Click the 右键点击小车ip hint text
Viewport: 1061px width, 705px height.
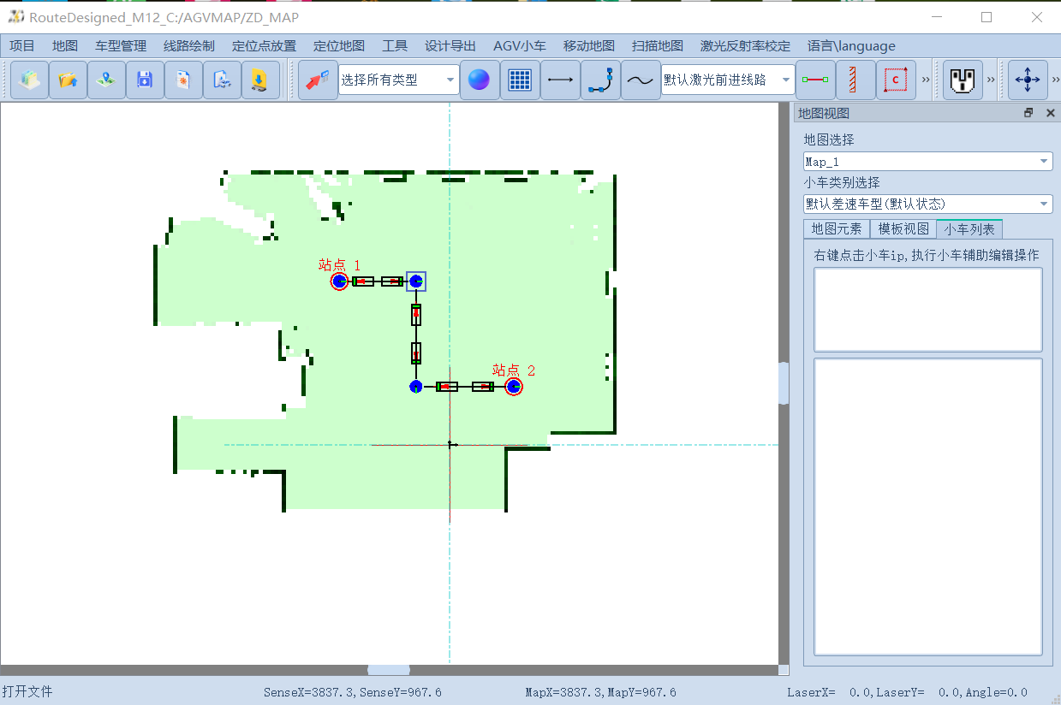pos(927,255)
